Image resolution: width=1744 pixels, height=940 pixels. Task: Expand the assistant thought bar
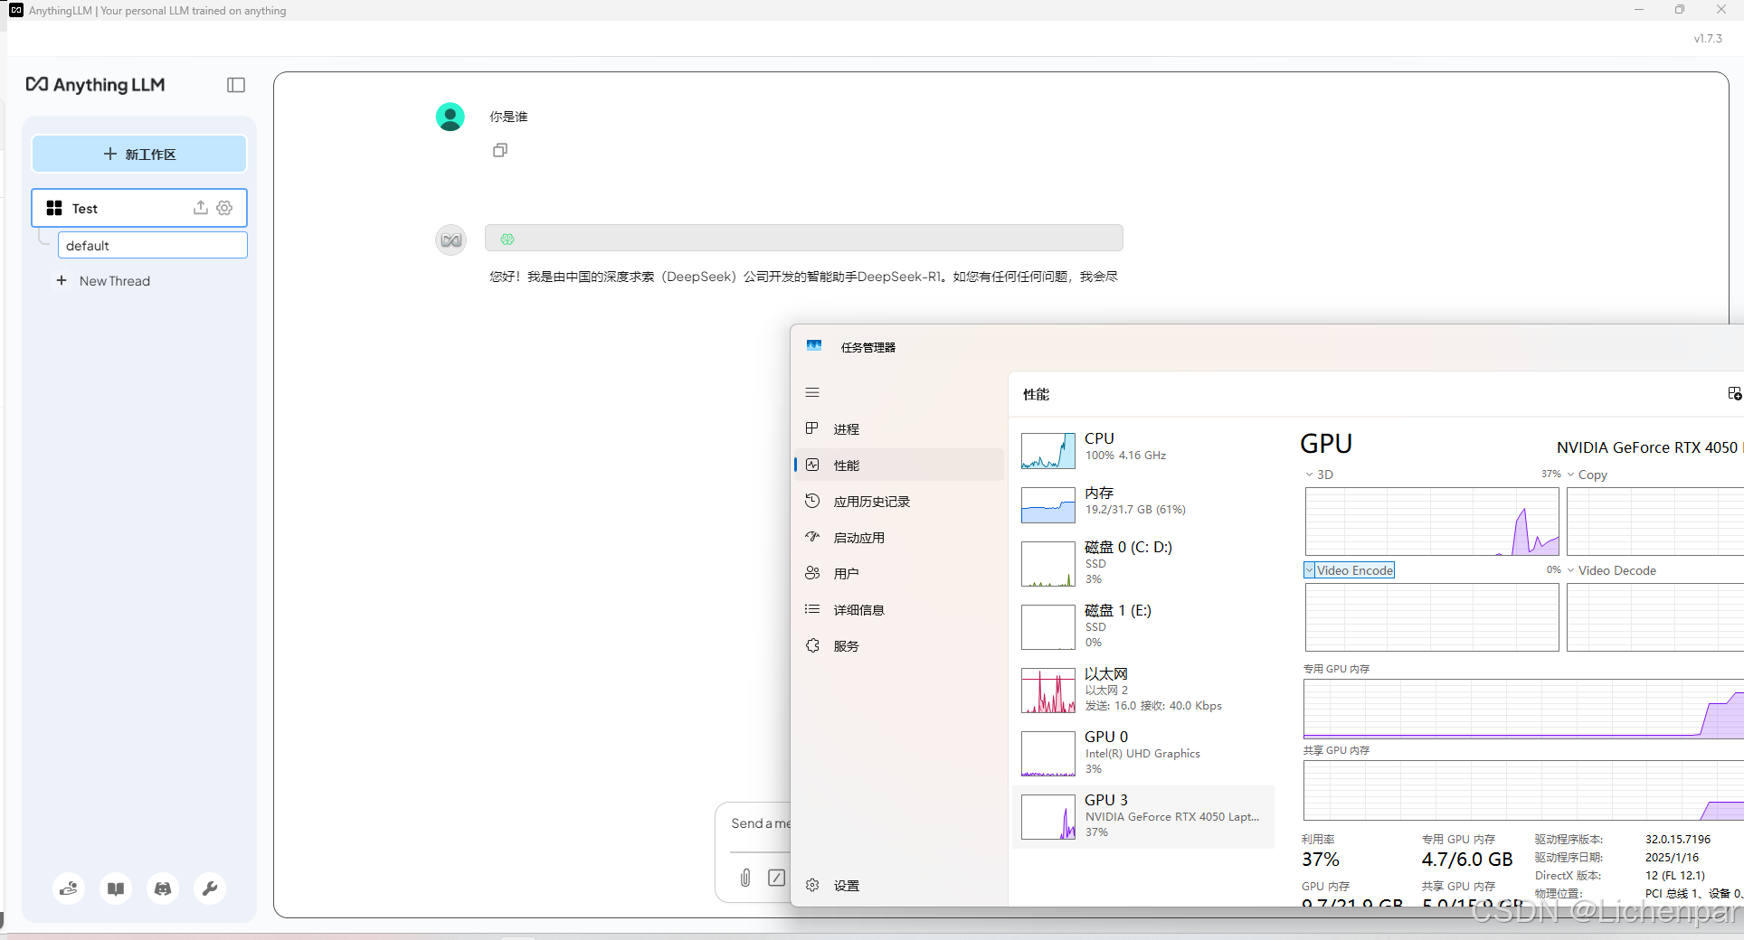coord(804,239)
